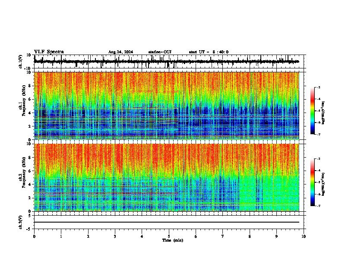
Task: Click the "-7" label on ch.2 color scale
Action: pos(318,206)
